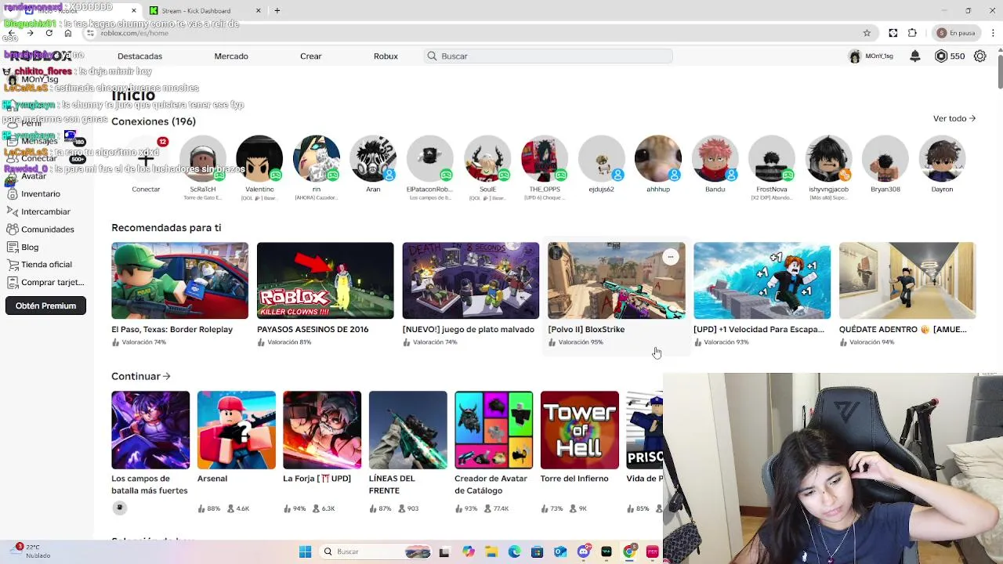Image resolution: width=1003 pixels, height=564 pixels.
Task: Click the Windows taskbar Buscar search box
Action: (376, 551)
